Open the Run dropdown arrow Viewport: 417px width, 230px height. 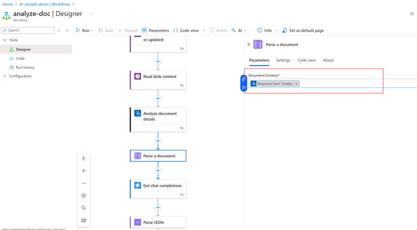point(92,30)
